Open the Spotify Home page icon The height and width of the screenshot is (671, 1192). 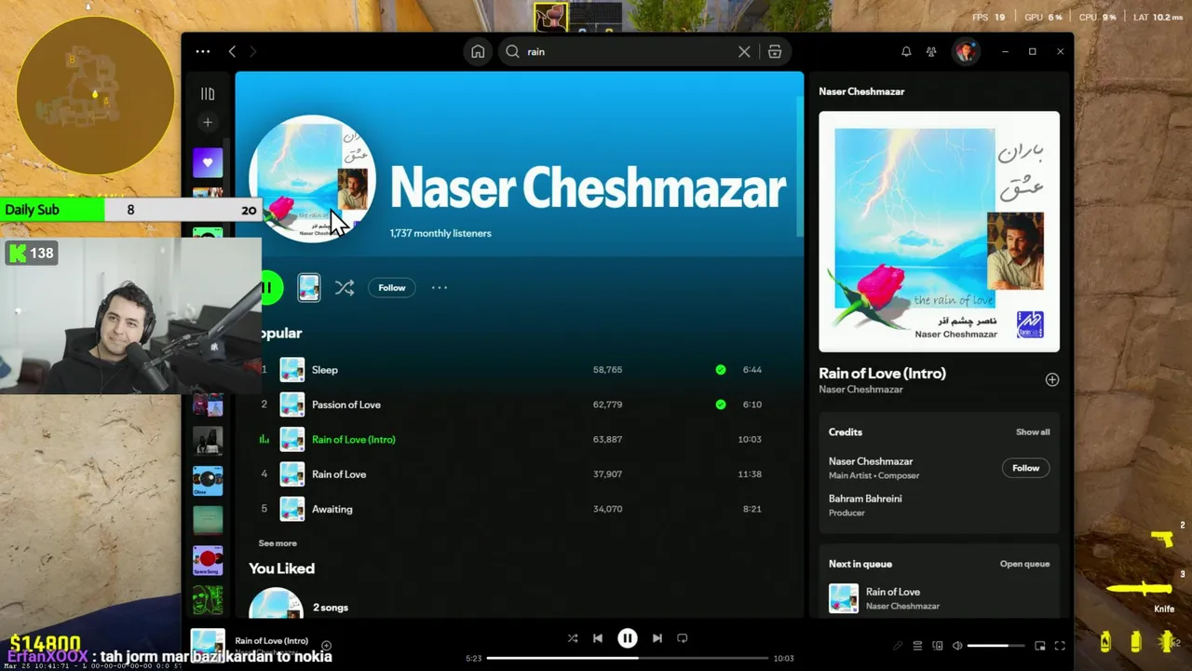pyautogui.click(x=478, y=52)
